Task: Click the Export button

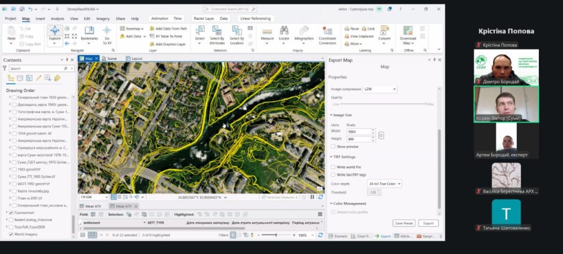Action: 428,223
